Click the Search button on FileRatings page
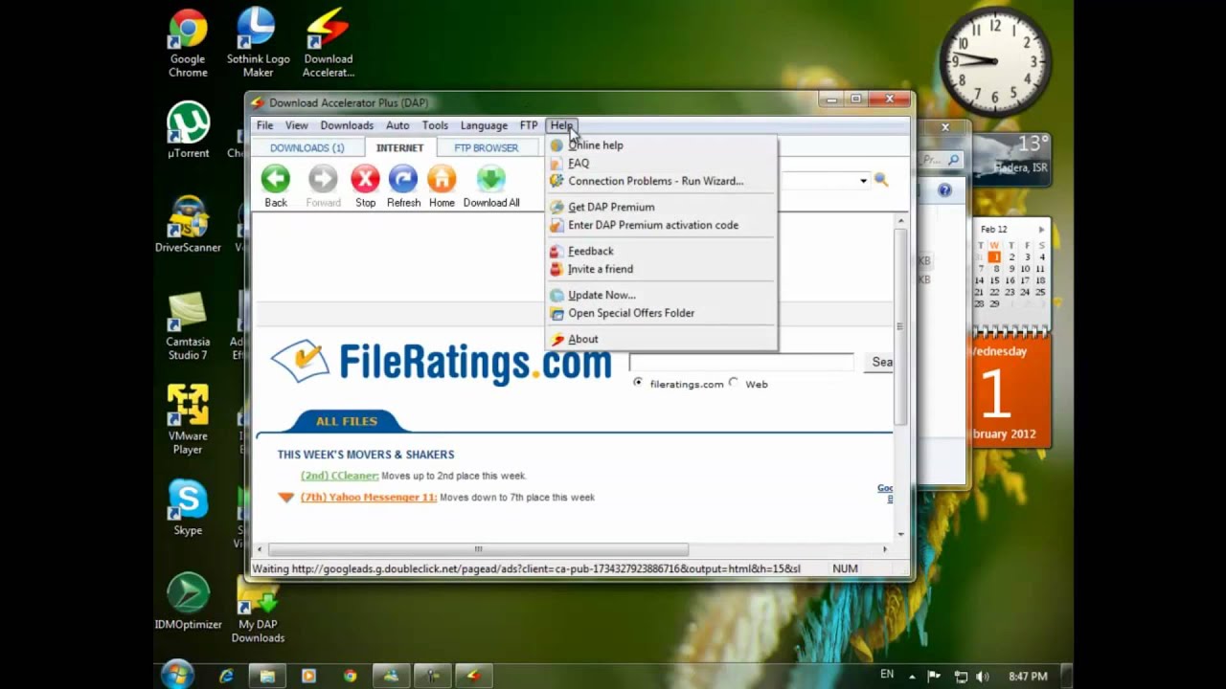Viewport: 1226px width, 689px height. pyautogui.click(x=879, y=362)
